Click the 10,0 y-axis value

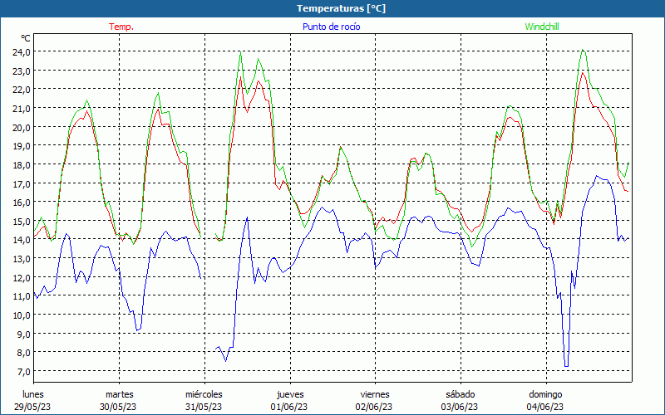click(22, 315)
